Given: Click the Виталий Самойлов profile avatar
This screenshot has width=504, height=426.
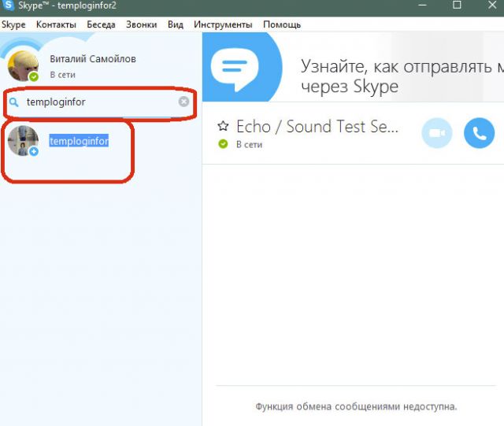Looking at the screenshot, I should [23, 66].
